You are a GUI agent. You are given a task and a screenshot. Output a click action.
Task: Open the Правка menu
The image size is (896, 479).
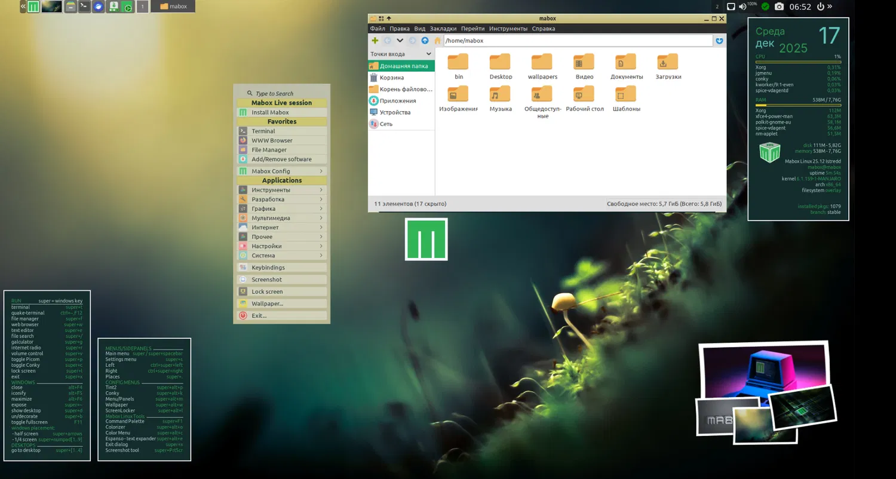click(x=400, y=29)
